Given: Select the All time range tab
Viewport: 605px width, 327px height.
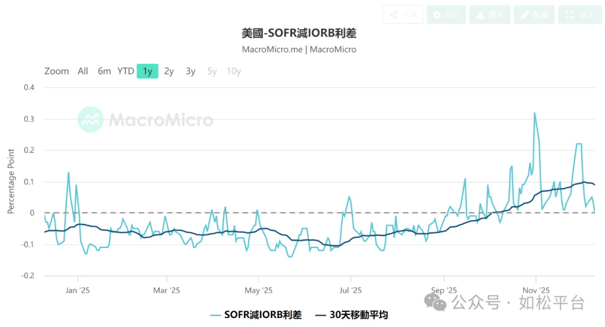Looking at the screenshot, I should (x=82, y=71).
